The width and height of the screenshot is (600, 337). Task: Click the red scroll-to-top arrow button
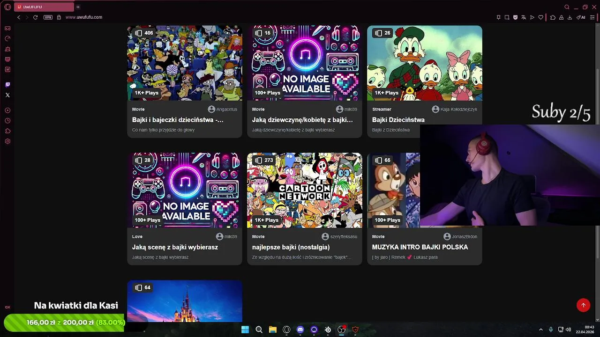(583, 305)
